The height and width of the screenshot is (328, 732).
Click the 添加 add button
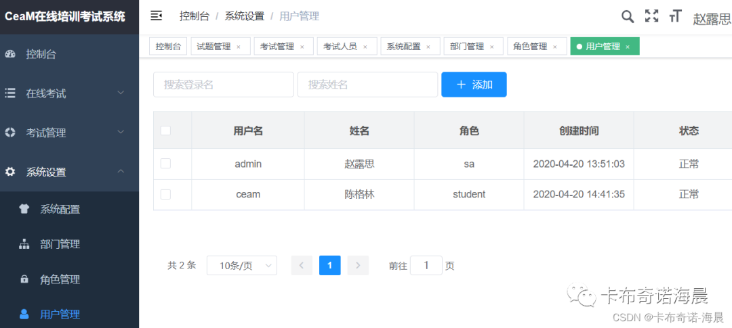[474, 85]
